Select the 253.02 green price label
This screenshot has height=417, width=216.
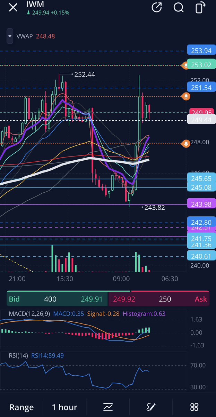pyautogui.click(x=201, y=65)
